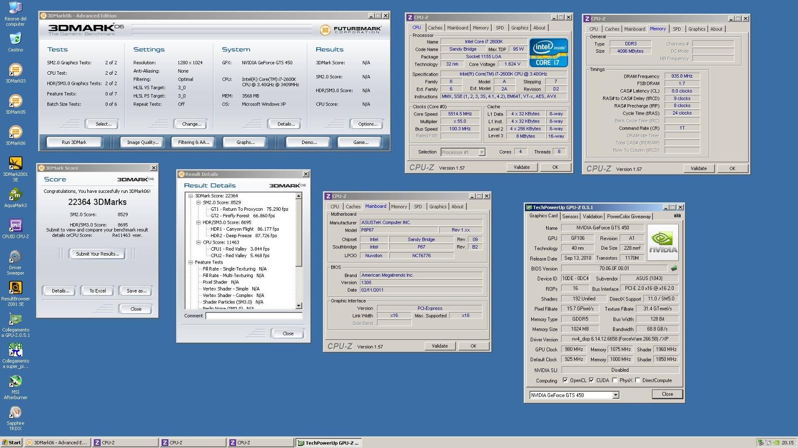Click the Result Details scrollbar up arrow

point(299,196)
